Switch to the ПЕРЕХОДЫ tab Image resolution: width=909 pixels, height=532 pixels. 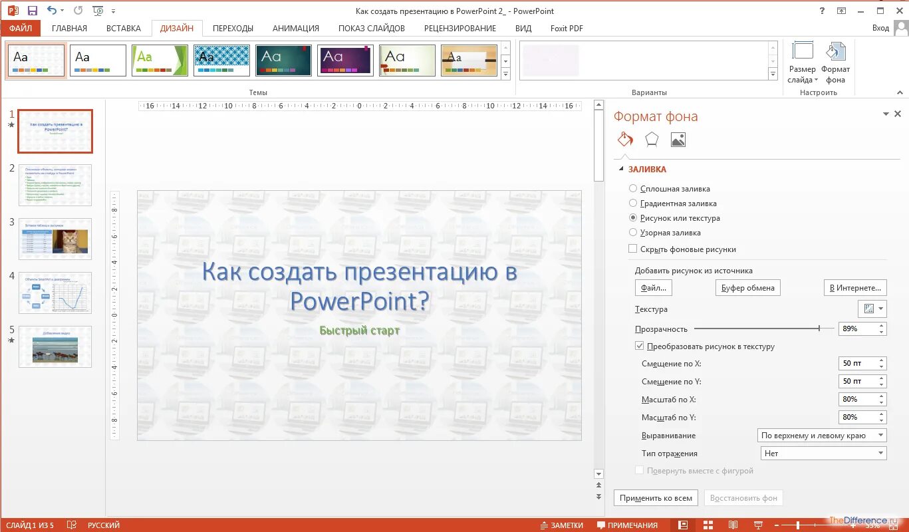click(x=233, y=29)
